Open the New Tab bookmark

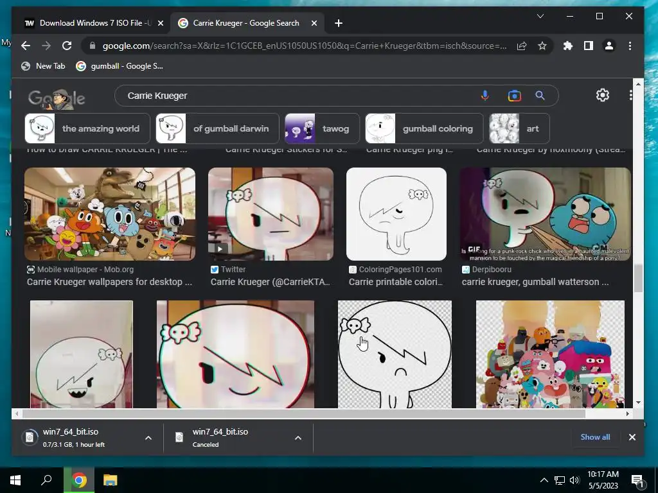click(43, 66)
